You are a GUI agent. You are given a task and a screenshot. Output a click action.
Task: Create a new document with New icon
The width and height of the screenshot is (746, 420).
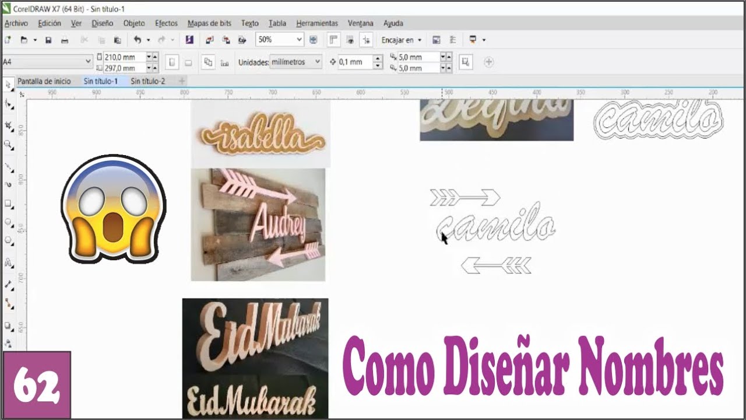8,40
